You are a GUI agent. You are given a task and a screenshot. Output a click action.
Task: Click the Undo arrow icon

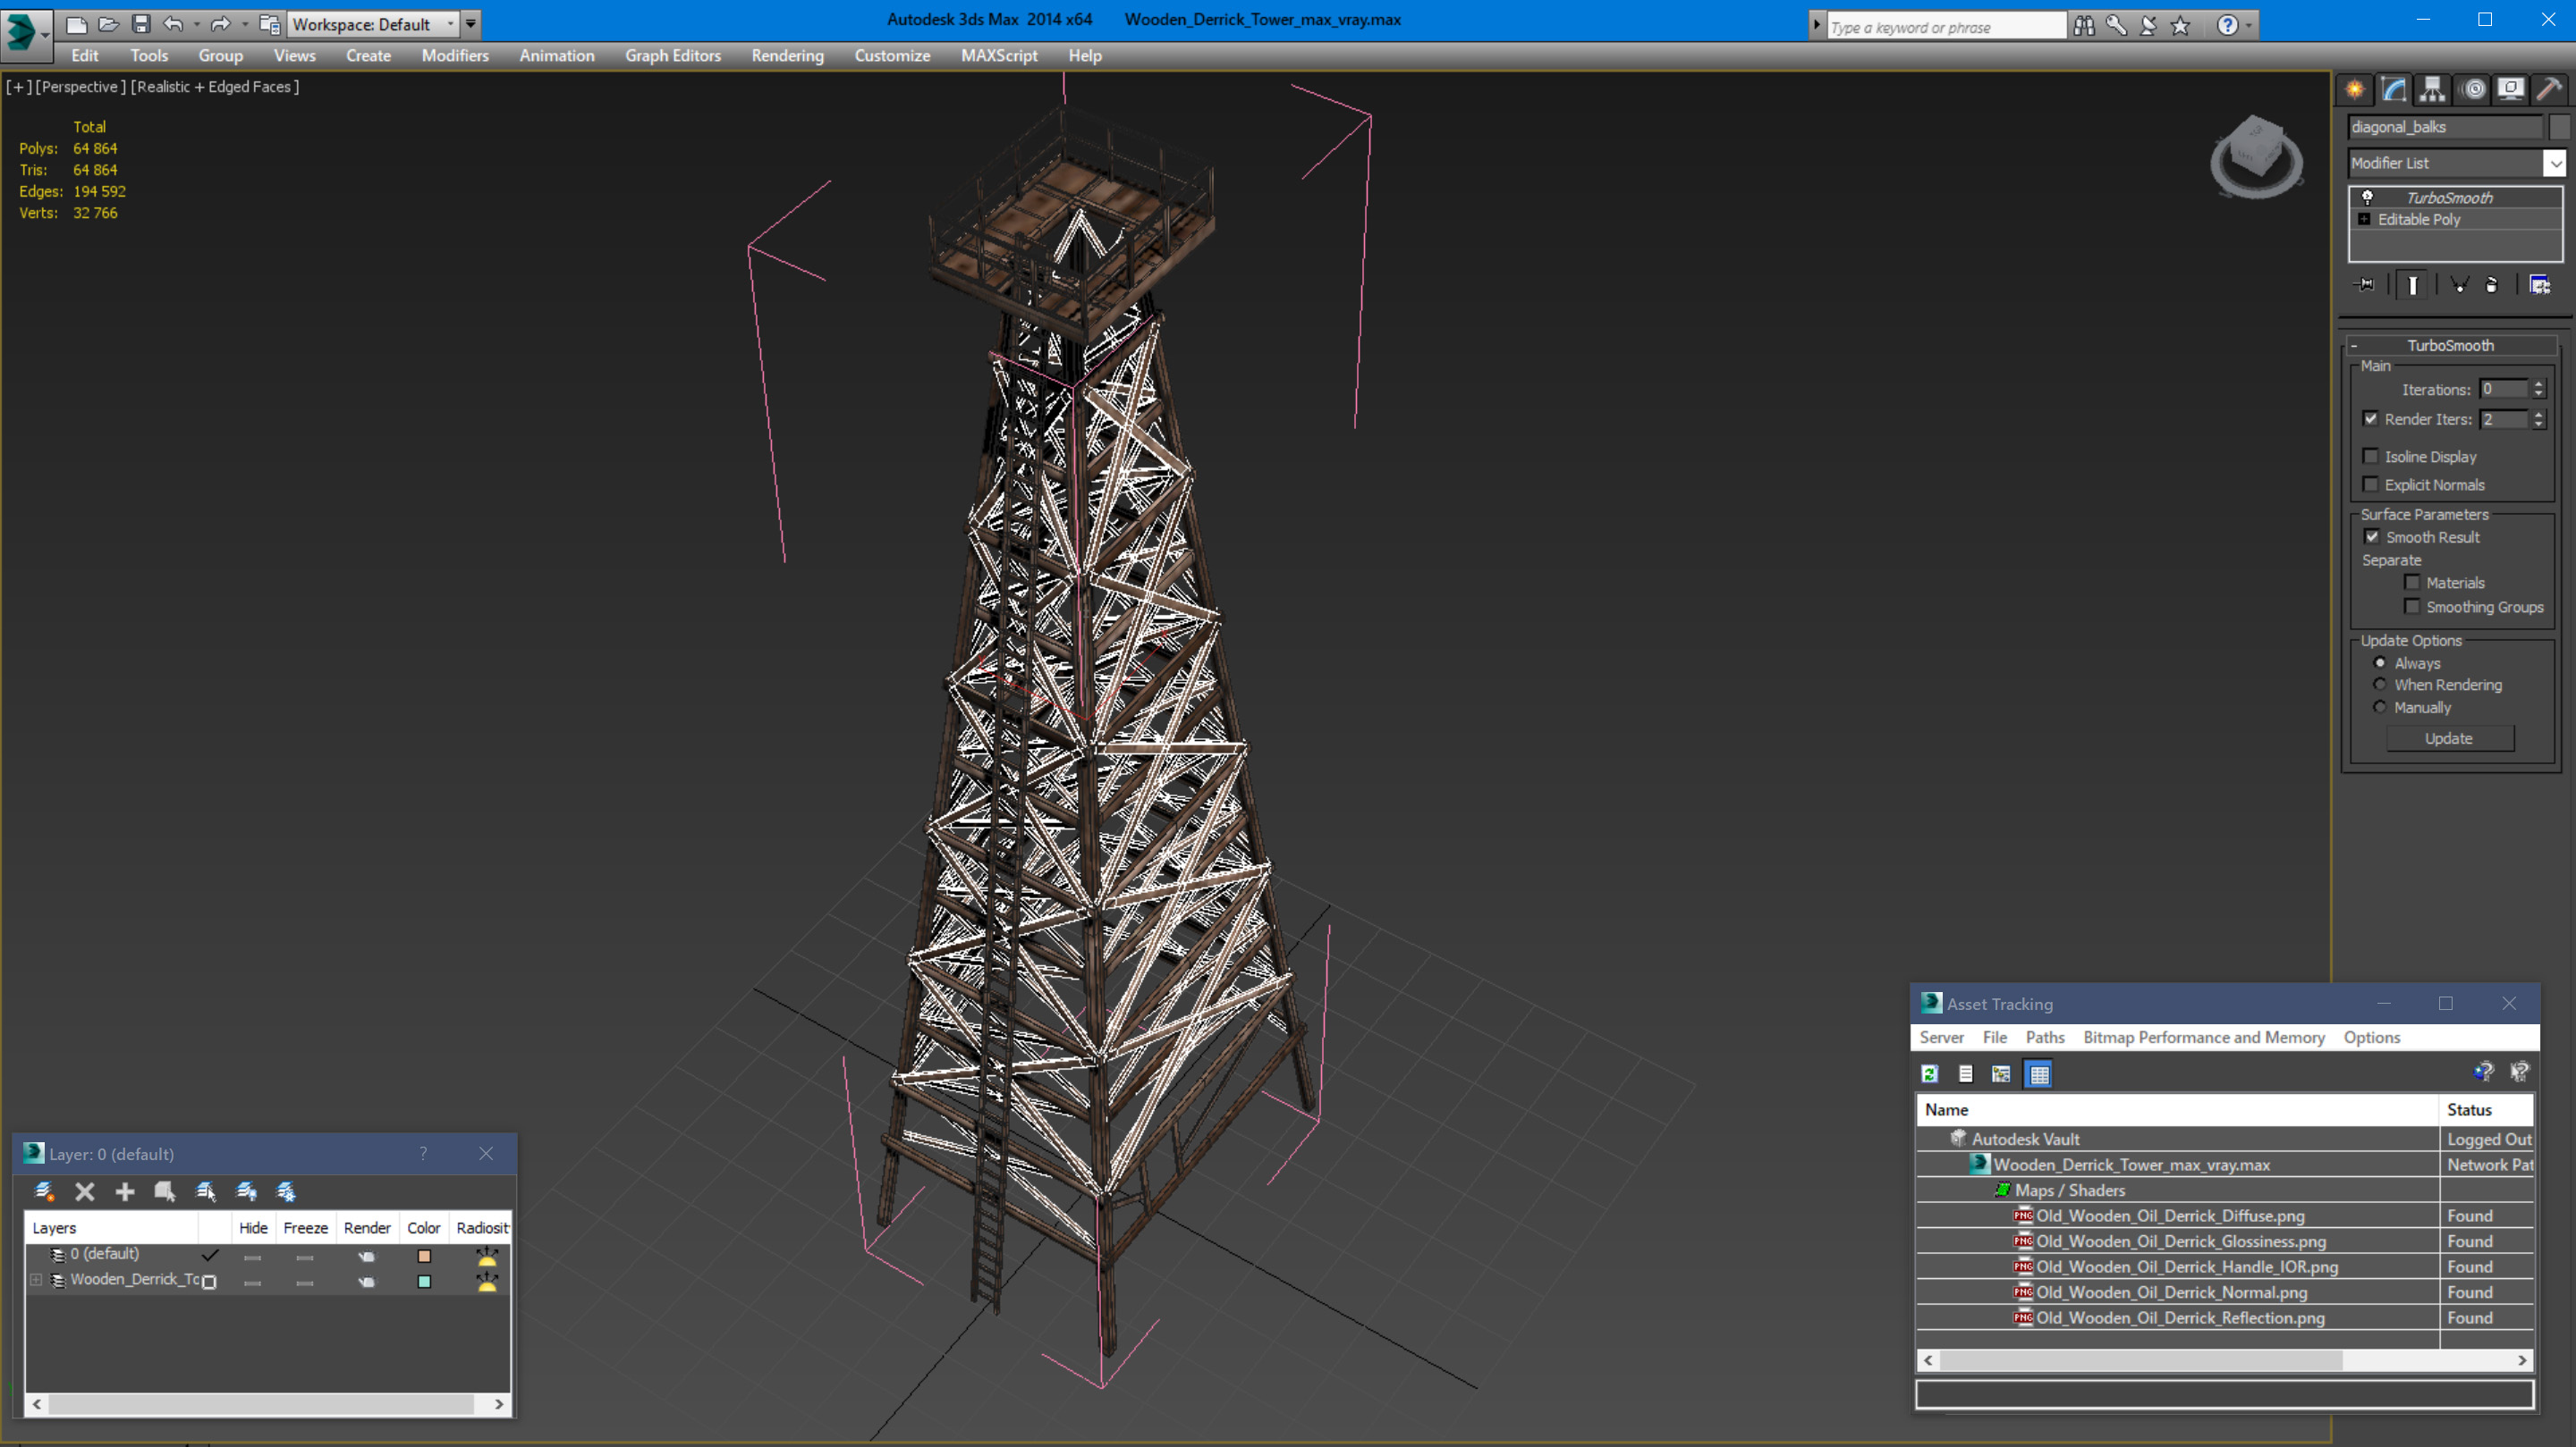pyautogui.click(x=173, y=24)
